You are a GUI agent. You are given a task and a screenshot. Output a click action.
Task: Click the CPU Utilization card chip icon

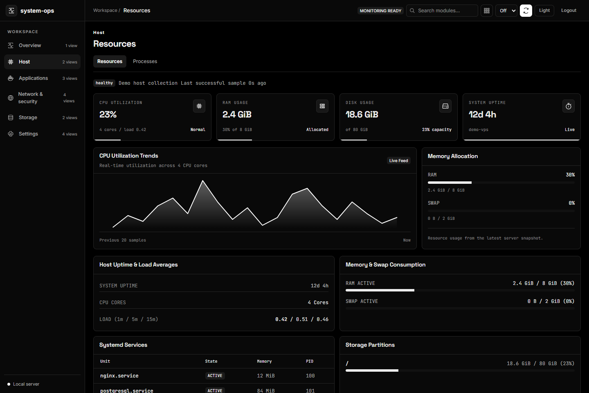click(199, 106)
